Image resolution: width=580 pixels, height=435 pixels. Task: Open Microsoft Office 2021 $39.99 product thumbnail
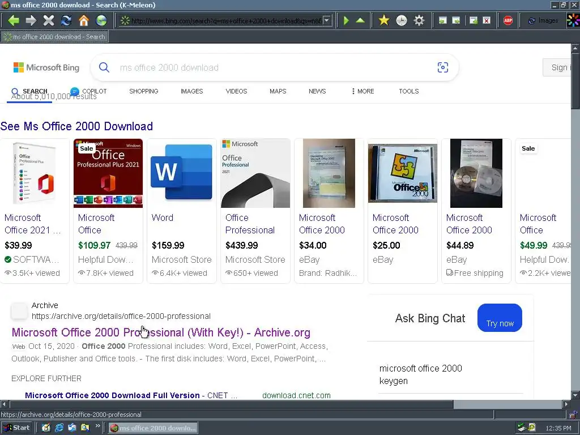tap(35, 173)
